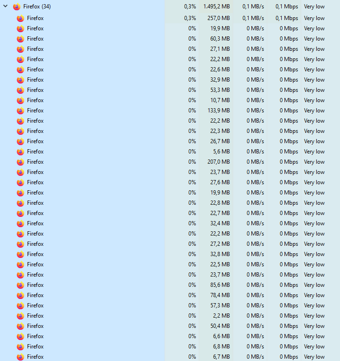Click Firefox icon on the 32,8 MB row
The width and height of the screenshot is (340, 361).
[x=21, y=254]
